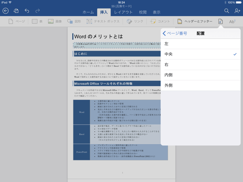Viewport: 243px width, 182px height.
Task: Open the share with people icon
Action: click(x=237, y=11)
